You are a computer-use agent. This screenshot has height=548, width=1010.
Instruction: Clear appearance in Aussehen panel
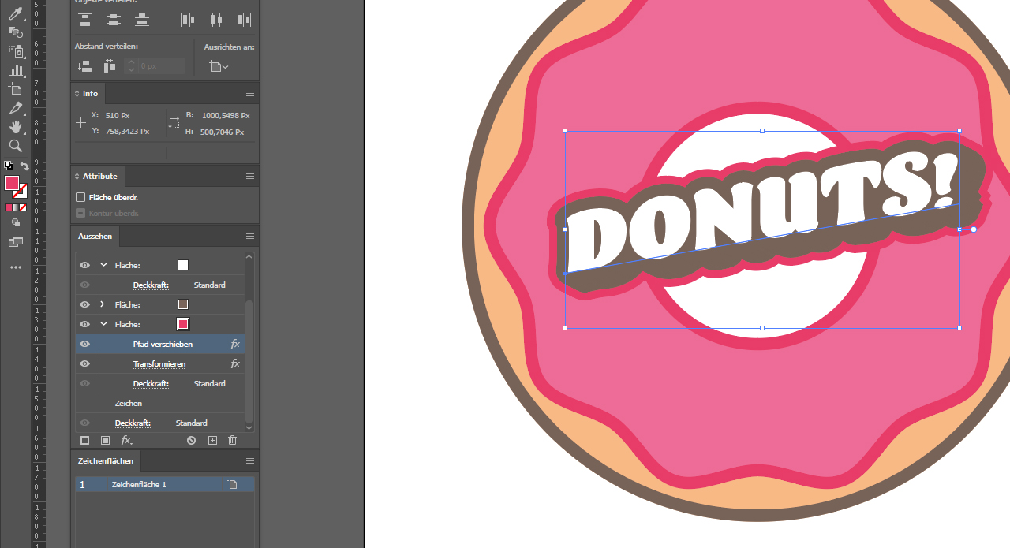click(191, 440)
